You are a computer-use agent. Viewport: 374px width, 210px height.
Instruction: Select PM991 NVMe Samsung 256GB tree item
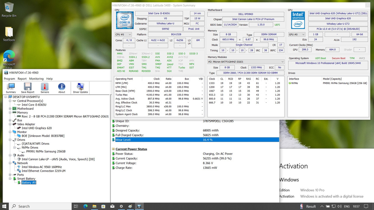(46, 151)
